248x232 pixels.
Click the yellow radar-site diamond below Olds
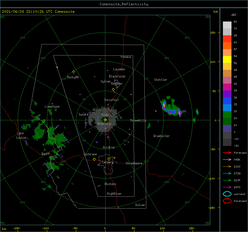point(105,120)
